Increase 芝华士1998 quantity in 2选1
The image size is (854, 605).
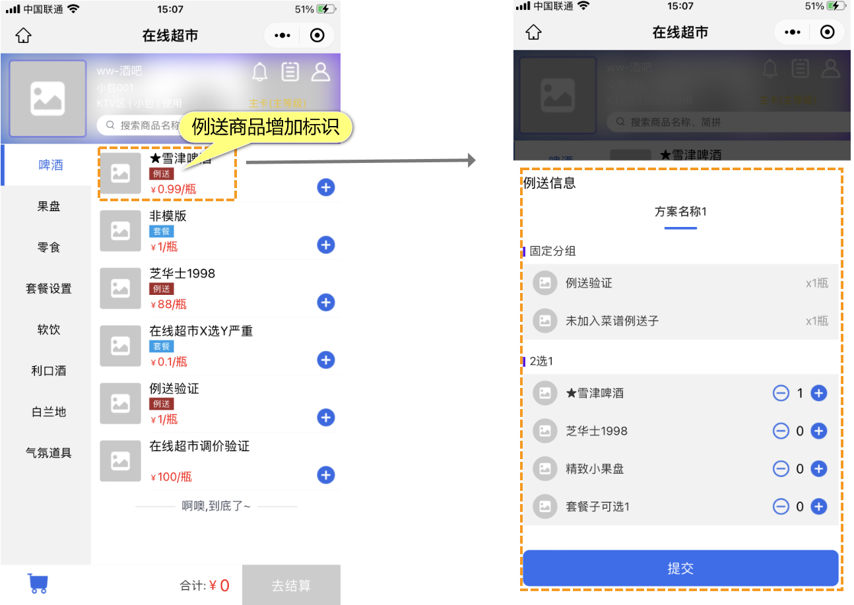coord(819,431)
